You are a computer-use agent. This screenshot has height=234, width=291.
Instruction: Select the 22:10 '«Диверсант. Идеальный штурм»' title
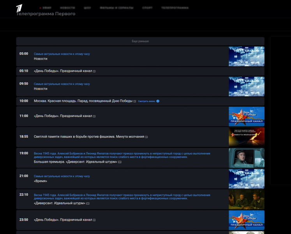tap(60, 203)
